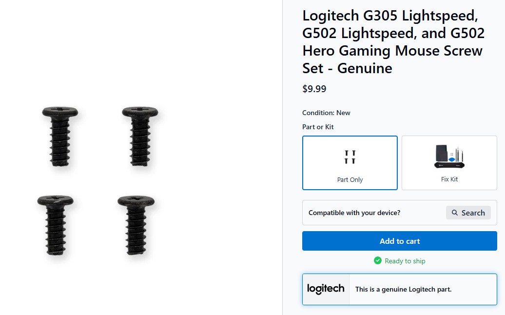505x315 pixels.
Task: Click the Part Only label text
Action: [x=350, y=179]
